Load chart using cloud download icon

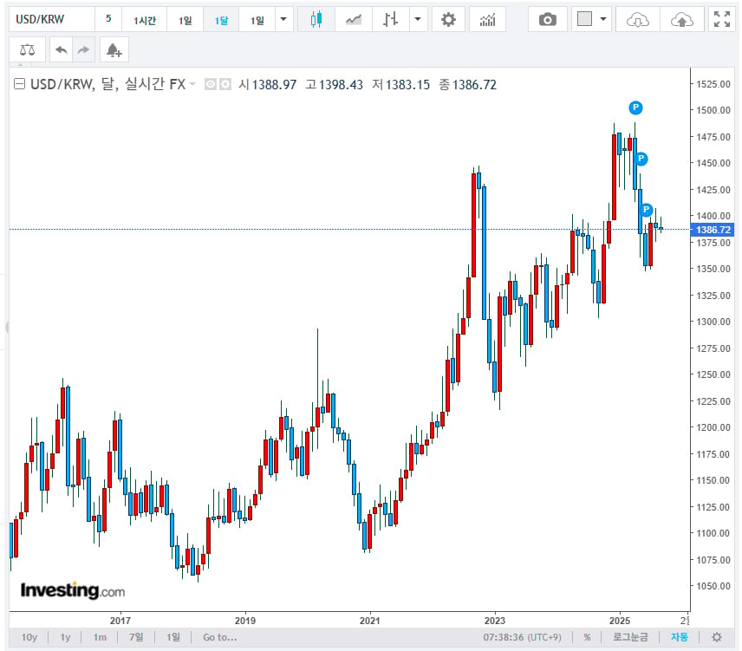[x=637, y=19]
